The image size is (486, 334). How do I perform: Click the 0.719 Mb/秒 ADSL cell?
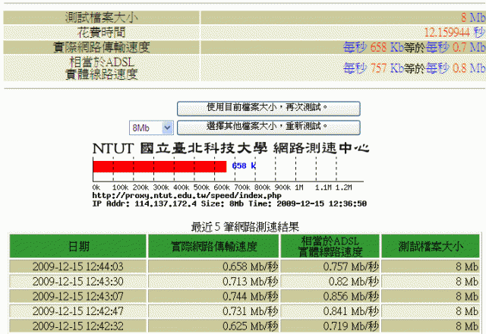[x=330, y=326]
